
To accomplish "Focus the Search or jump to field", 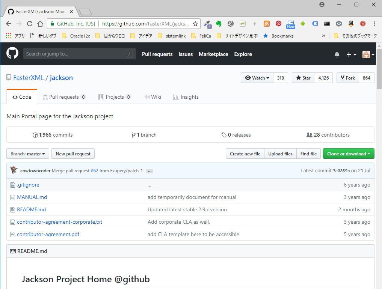I will point(79,54).
